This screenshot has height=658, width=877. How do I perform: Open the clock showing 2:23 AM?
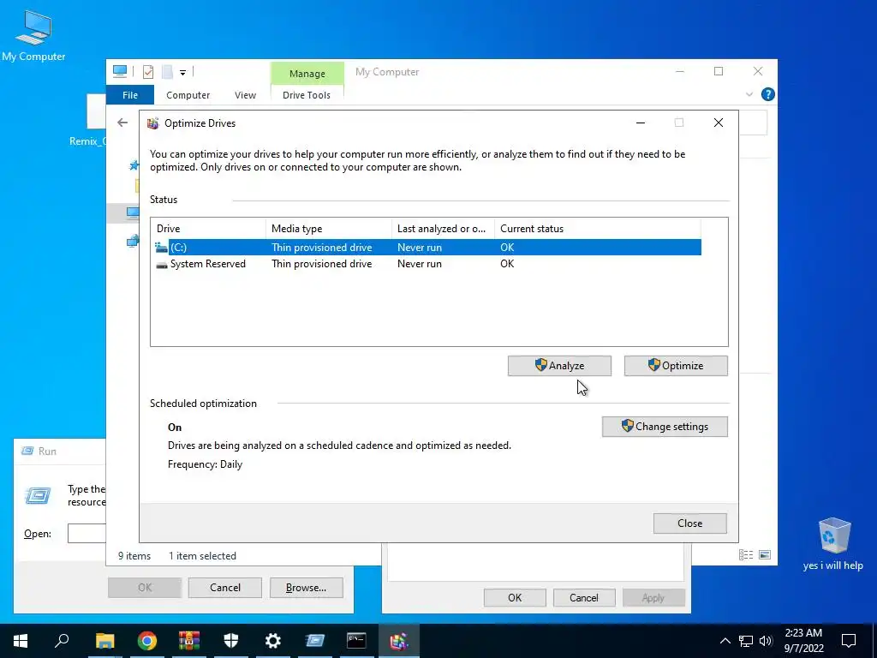click(x=803, y=641)
